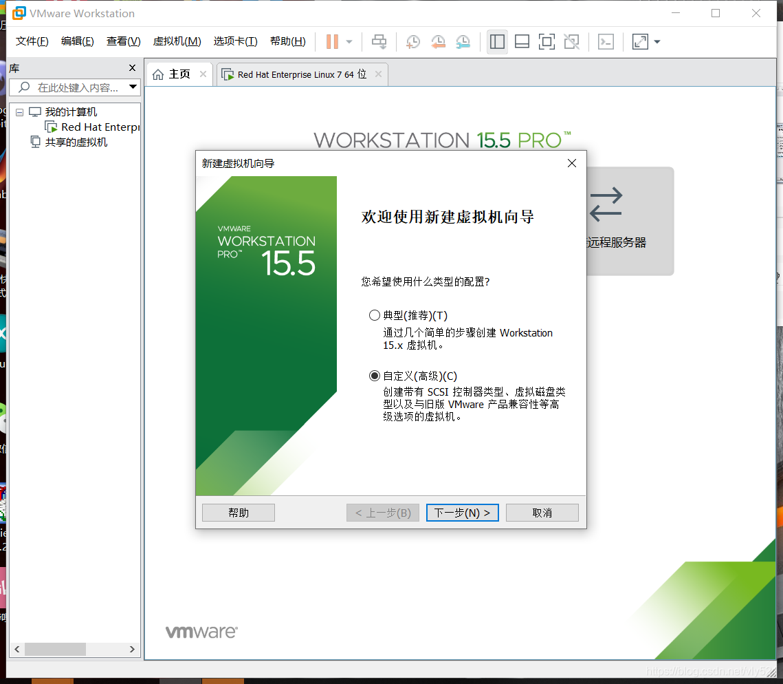The width and height of the screenshot is (783, 684).
Task: Select 我的计算机 in the library tree
Action: click(x=71, y=112)
